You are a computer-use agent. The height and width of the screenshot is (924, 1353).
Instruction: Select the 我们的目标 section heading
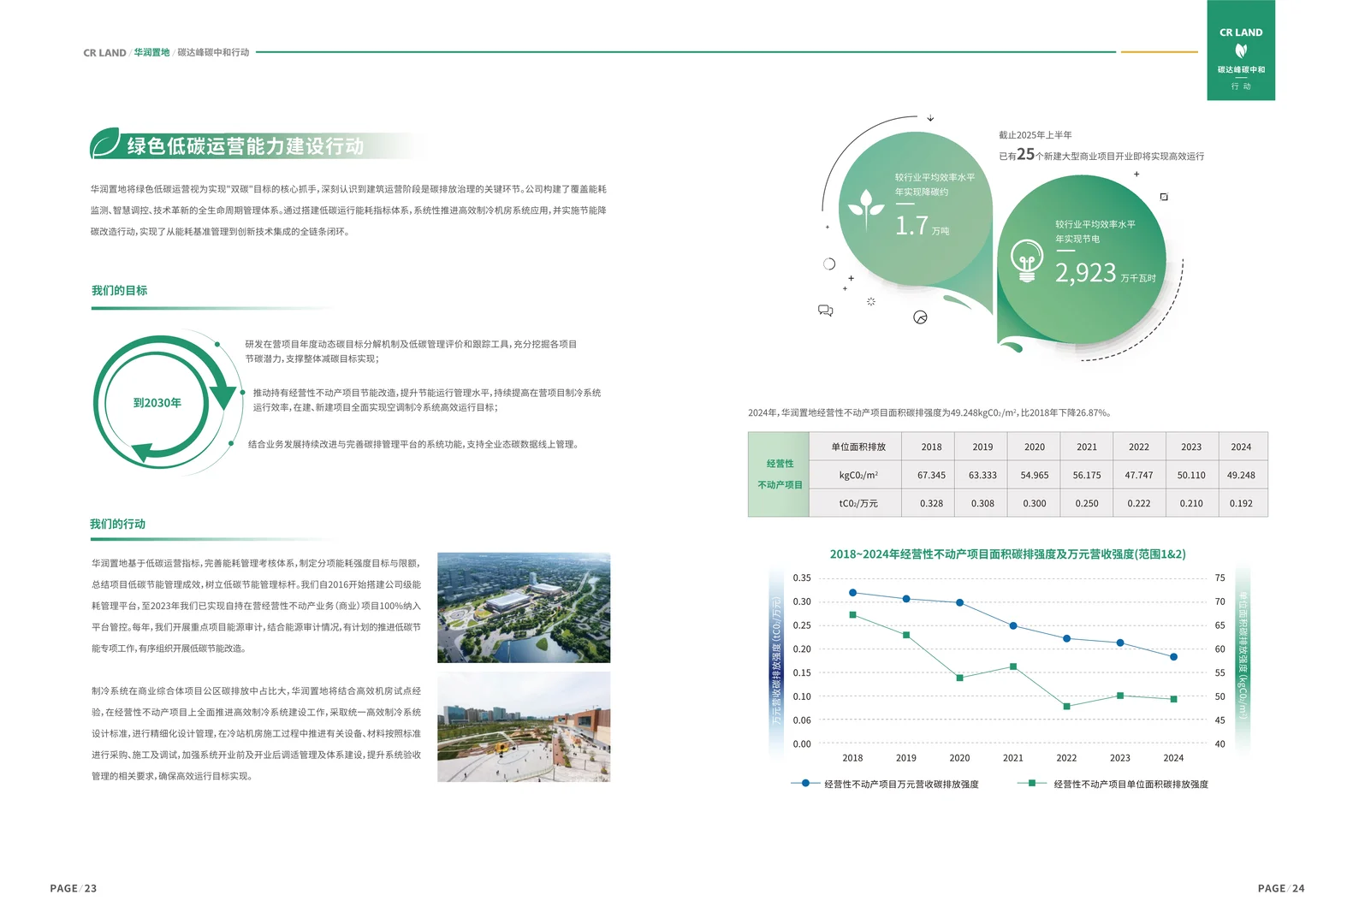coord(119,291)
